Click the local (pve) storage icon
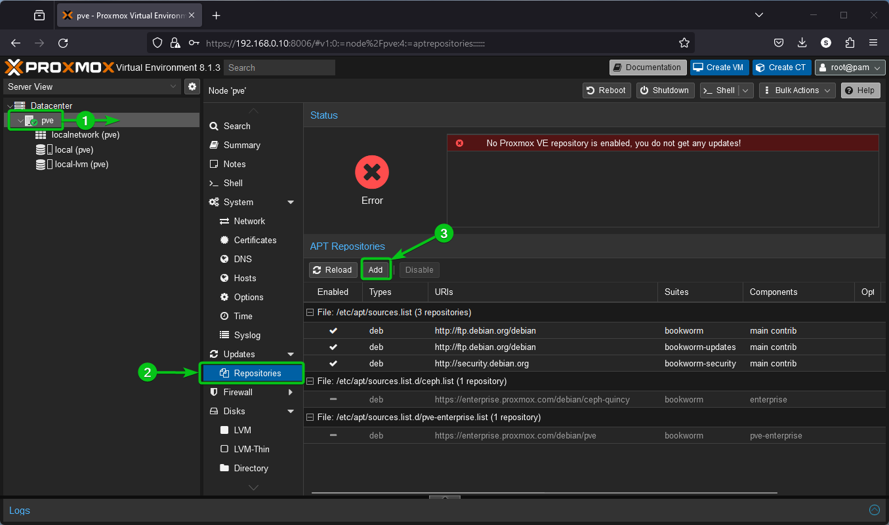Viewport: 889px width, 525px height. 44,149
